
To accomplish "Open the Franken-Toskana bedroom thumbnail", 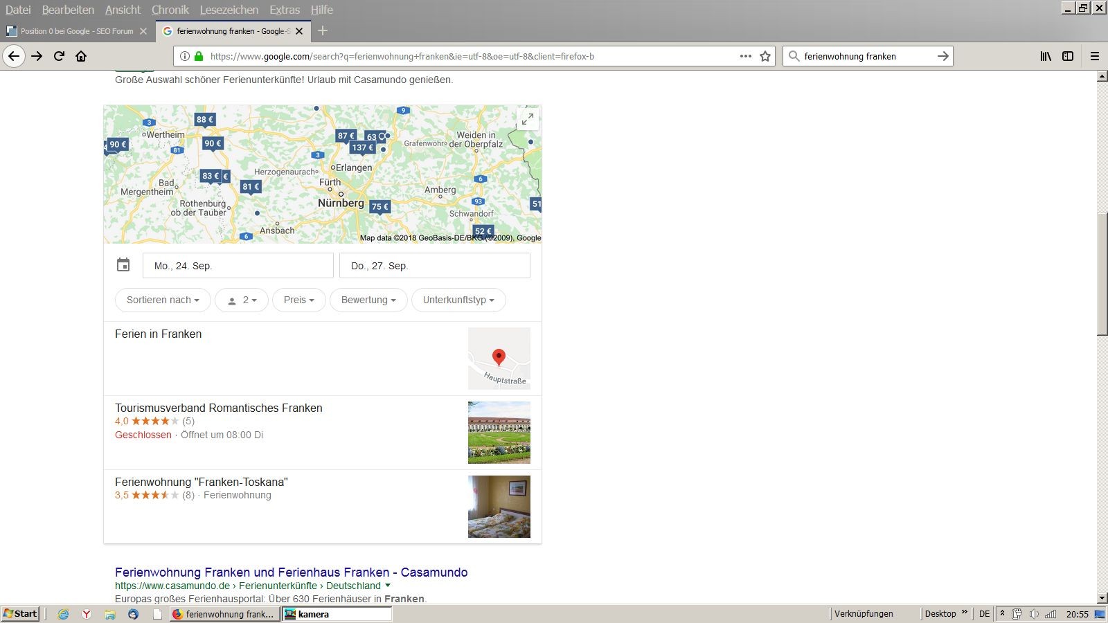I will click(x=499, y=507).
